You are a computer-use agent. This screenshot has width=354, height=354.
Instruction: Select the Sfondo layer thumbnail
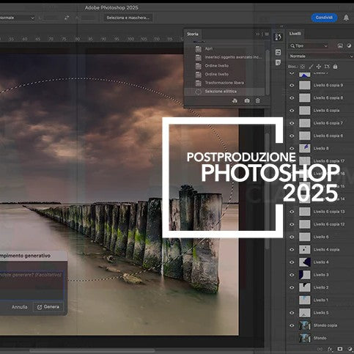[305, 338]
